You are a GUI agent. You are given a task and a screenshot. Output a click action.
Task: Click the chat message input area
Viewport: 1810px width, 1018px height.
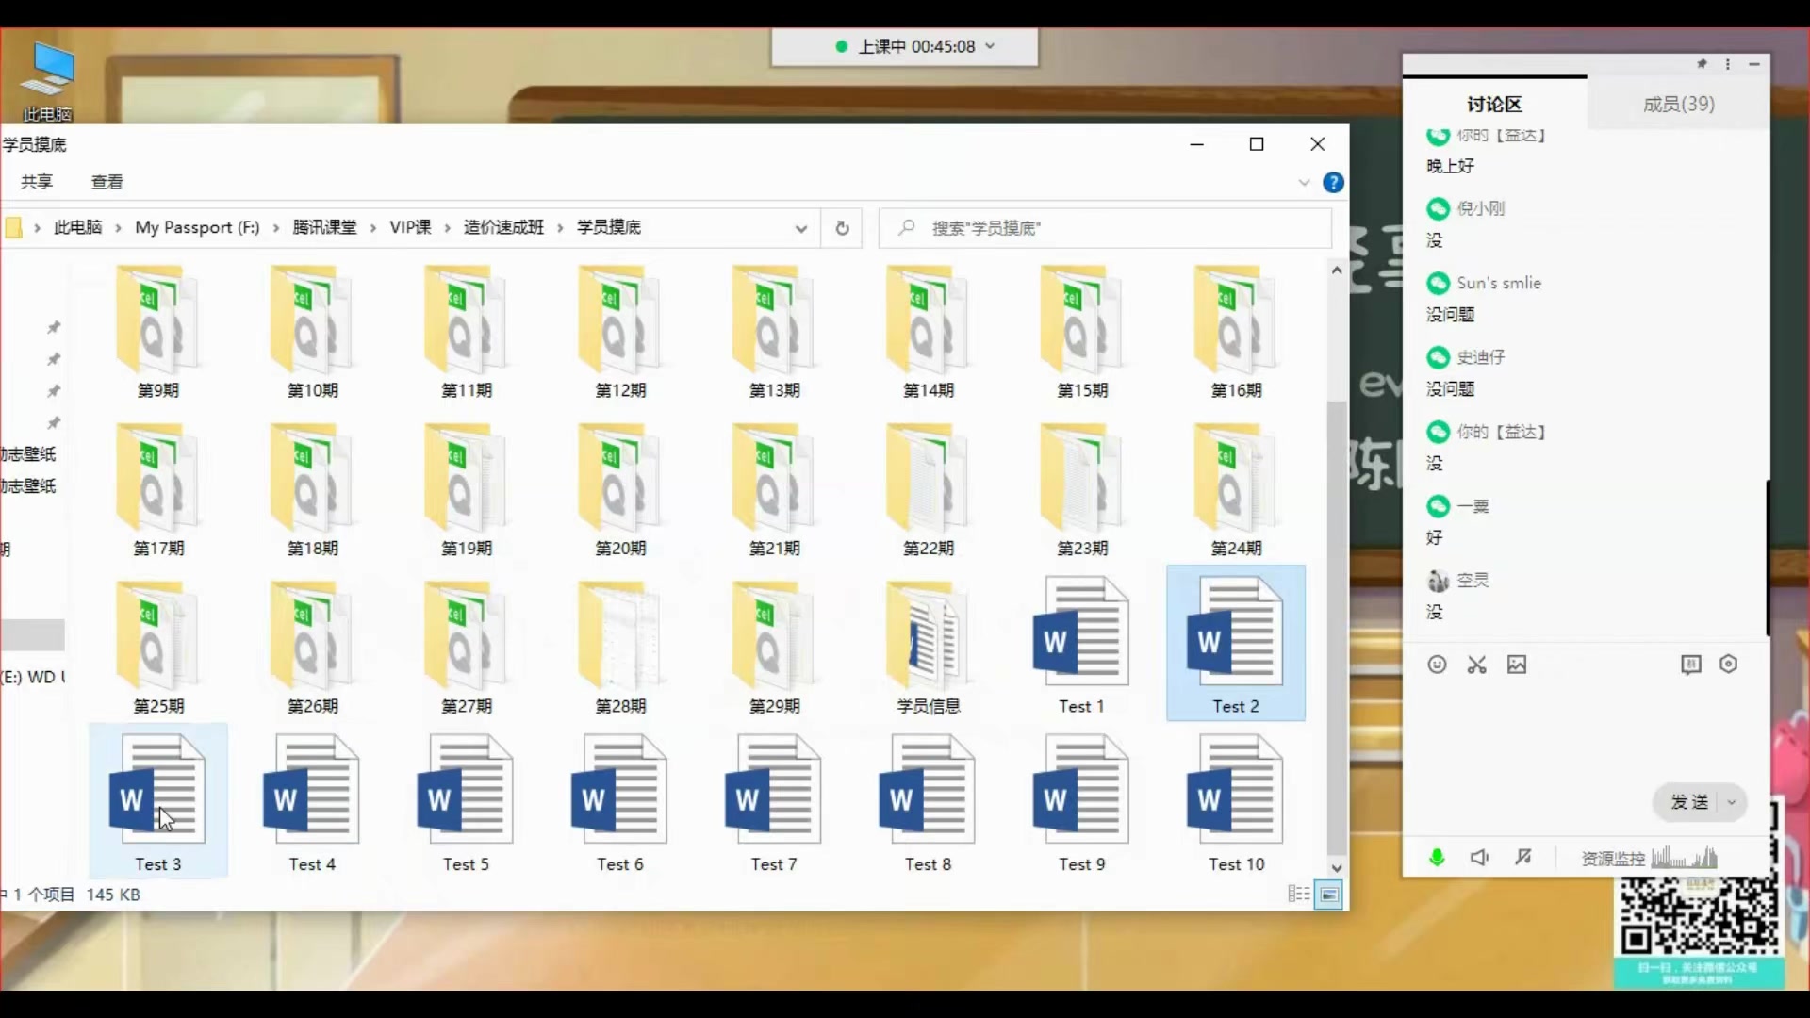tap(1584, 731)
